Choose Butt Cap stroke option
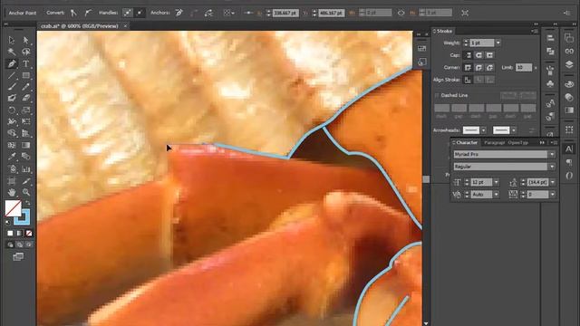Screen dimensions: 580x326 pos(469,55)
